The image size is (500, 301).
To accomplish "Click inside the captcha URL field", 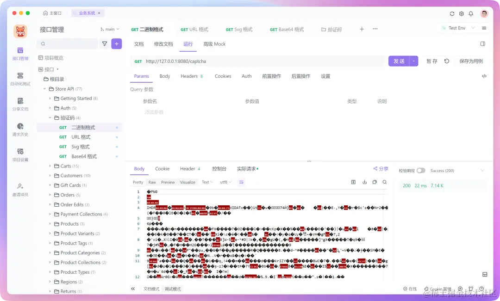I will coord(231,61).
